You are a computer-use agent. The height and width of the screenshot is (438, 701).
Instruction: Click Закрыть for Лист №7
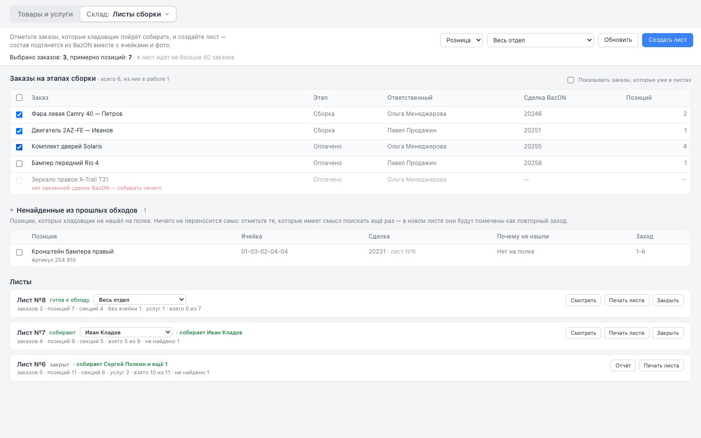(x=667, y=333)
